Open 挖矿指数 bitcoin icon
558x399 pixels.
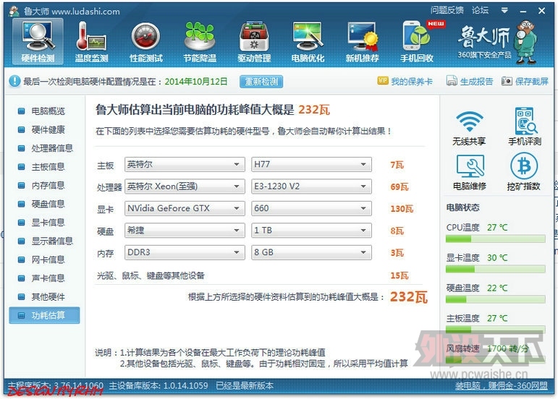point(524,172)
